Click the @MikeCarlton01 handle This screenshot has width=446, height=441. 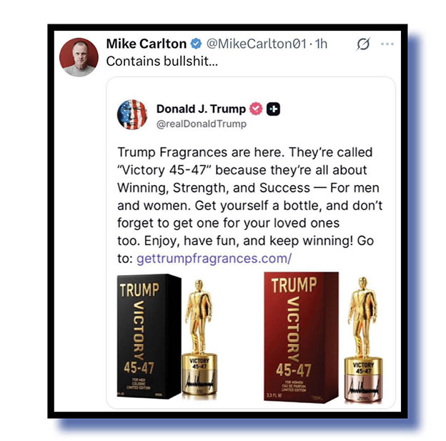[257, 44]
